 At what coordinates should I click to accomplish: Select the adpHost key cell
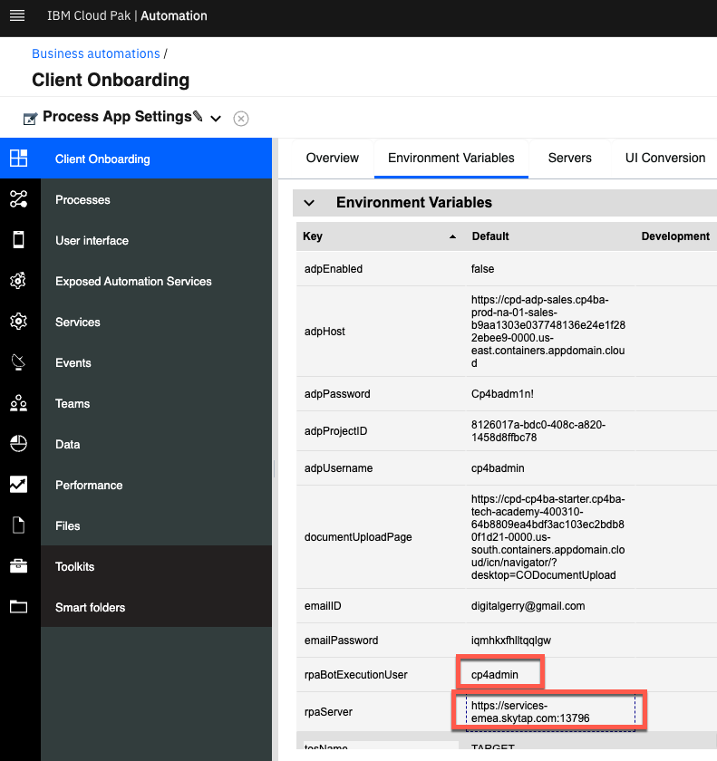[379, 332]
